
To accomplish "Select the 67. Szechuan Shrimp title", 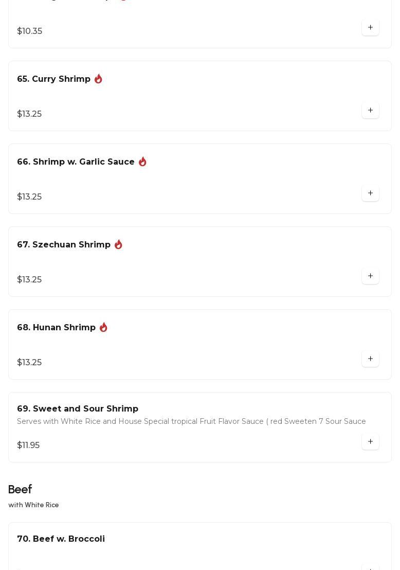I will (64, 245).
